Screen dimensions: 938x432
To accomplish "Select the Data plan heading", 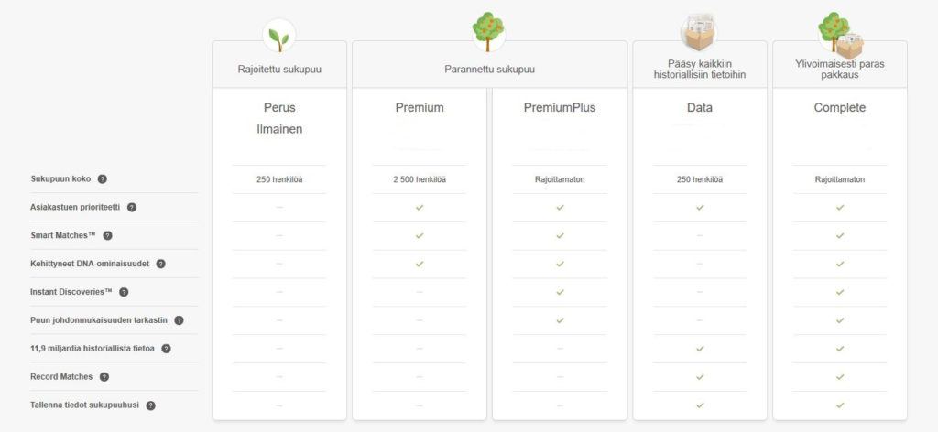I will [x=699, y=108].
